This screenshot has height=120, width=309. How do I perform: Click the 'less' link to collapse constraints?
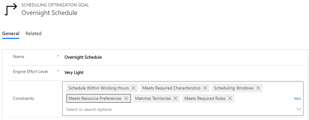[297, 98]
